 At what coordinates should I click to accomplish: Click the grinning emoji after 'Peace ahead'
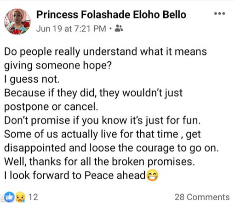(152, 175)
